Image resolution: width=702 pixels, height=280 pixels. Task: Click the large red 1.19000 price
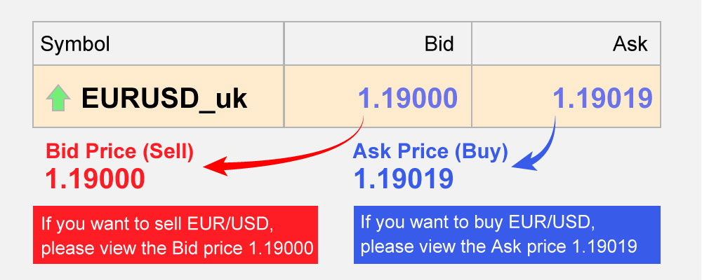click(x=95, y=179)
